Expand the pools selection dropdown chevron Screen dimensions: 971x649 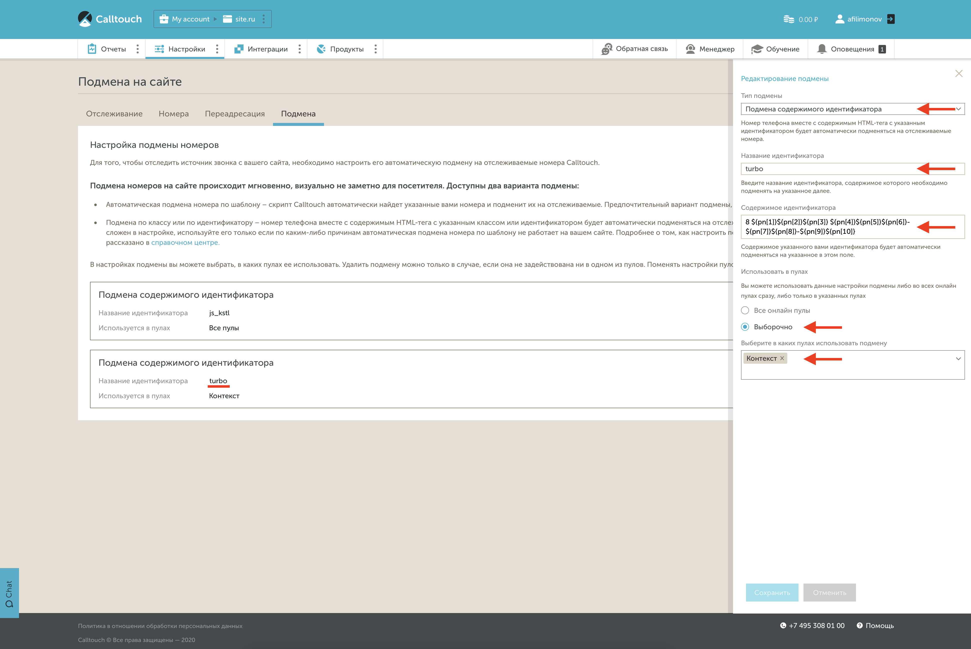958,358
